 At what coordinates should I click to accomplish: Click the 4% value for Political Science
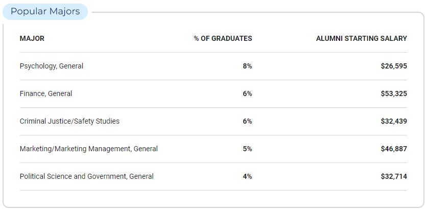(x=247, y=176)
